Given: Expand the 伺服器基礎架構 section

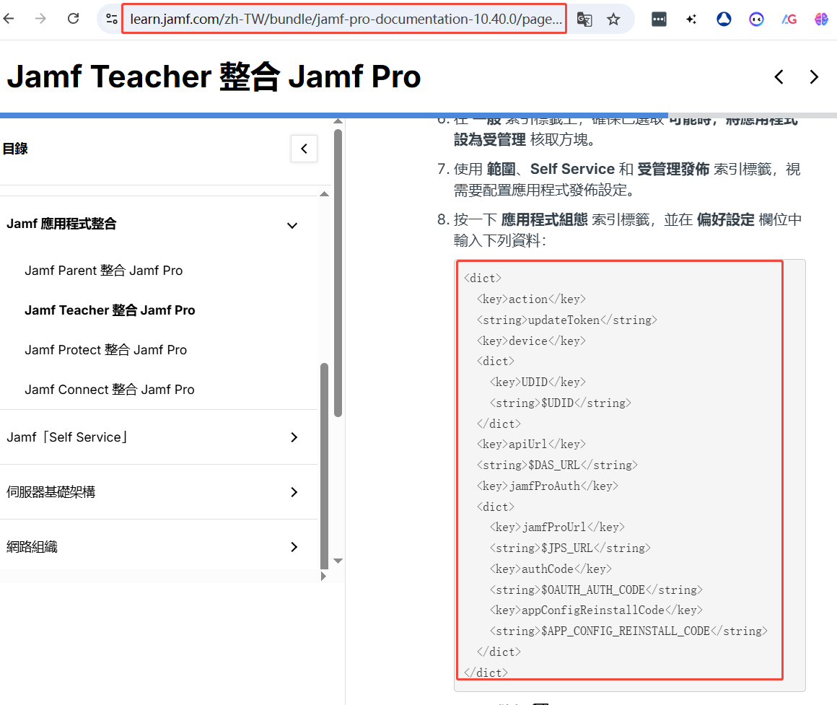Looking at the screenshot, I should pyautogui.click(x=294, y=492).
